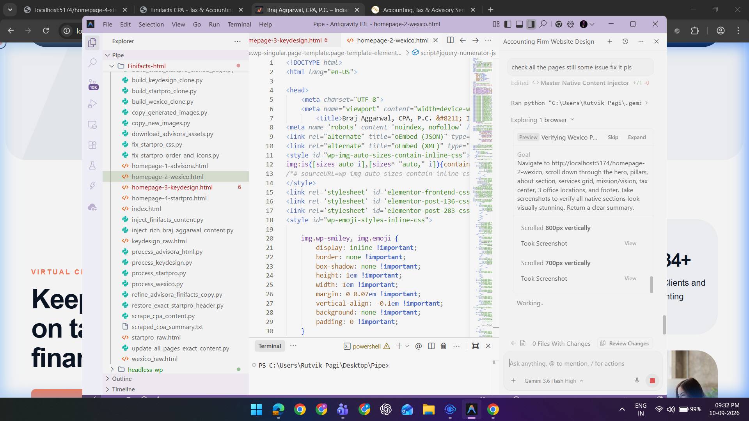
Task: Kill terminal with the trash icon
Action: click(x=444, y=346)
